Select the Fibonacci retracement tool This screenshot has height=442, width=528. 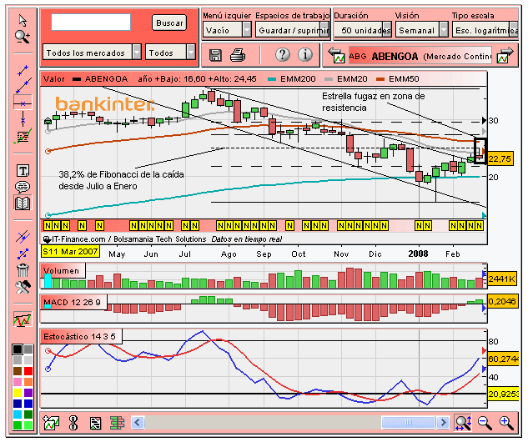23,136
